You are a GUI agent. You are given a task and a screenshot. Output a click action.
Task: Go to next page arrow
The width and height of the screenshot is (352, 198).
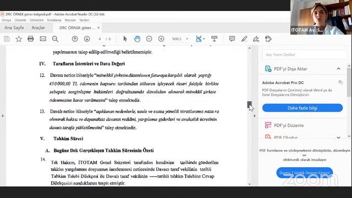pos(87,39)
